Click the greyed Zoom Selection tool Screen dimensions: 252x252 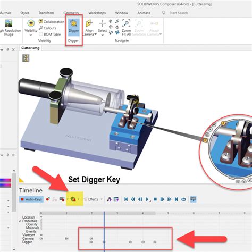tap(139, 28)
